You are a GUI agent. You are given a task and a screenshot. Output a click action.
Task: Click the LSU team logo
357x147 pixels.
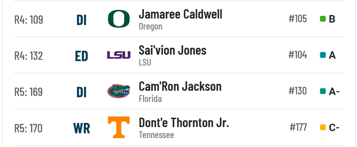point(119,55)
